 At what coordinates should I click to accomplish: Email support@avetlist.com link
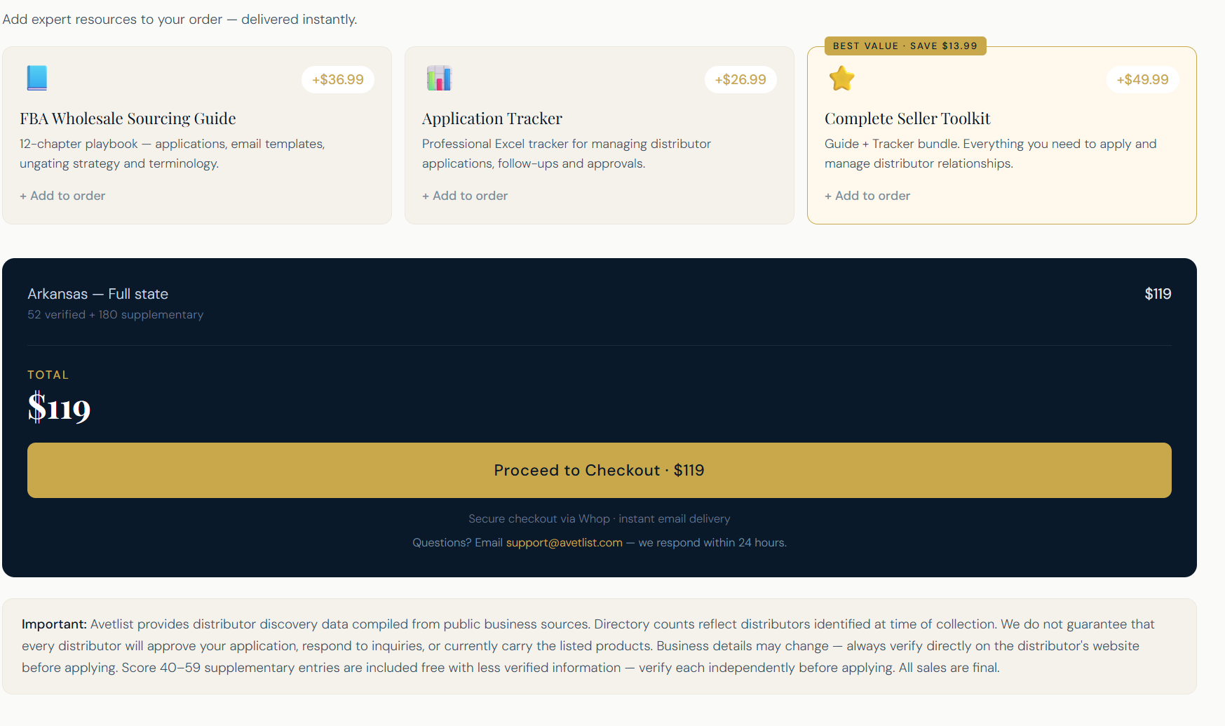(564, 542)
